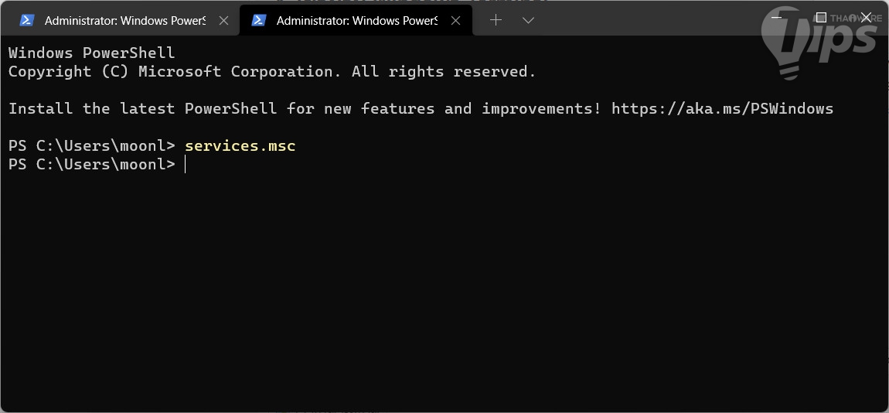Select the second Administrator PowerShell tab title
The image size is (889, 413).
click(x=356, y=21)
